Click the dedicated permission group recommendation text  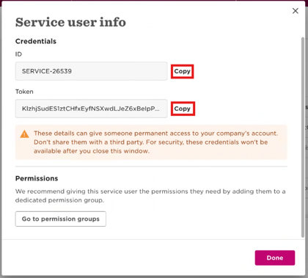(150, 196)
